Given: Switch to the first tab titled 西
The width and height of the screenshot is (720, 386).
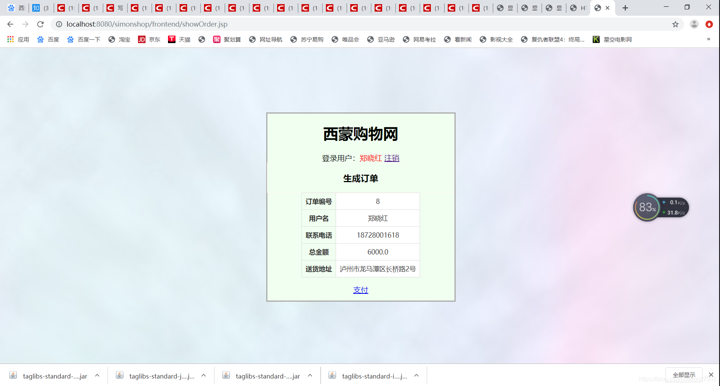Looking at the screenshot, I should (x=16, y=8).
